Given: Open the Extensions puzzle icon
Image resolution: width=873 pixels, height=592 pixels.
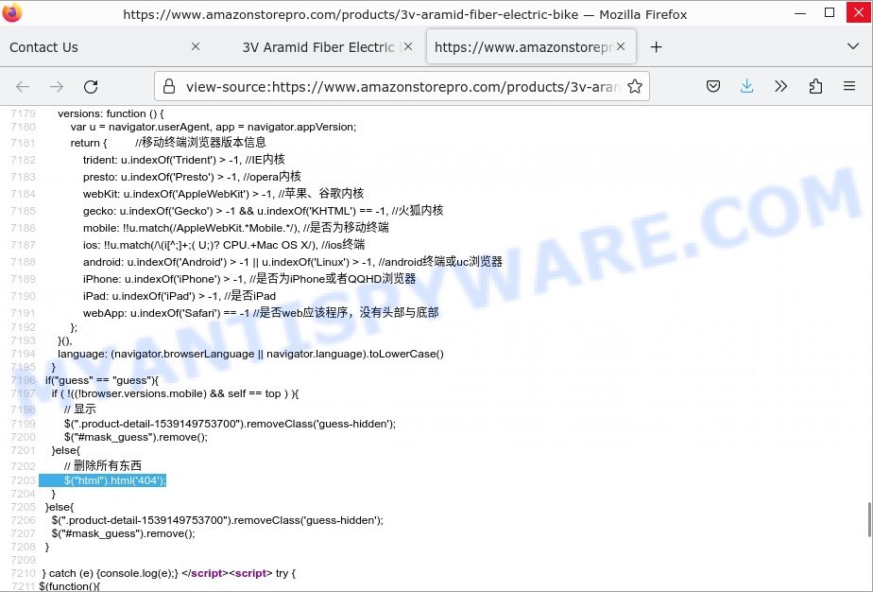Looking at the screenshot, I should pyautogui.click(x=815, y=86).
